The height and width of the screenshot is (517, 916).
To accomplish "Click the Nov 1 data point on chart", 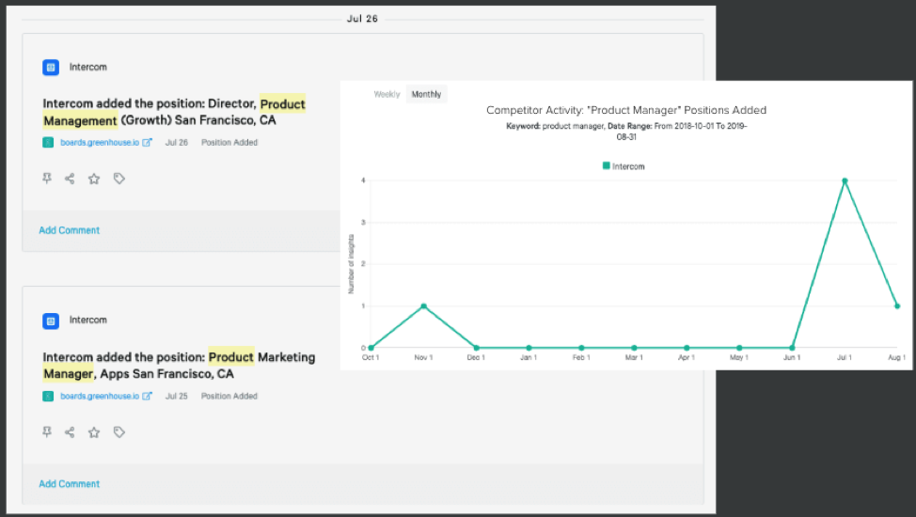I will 424,305.
